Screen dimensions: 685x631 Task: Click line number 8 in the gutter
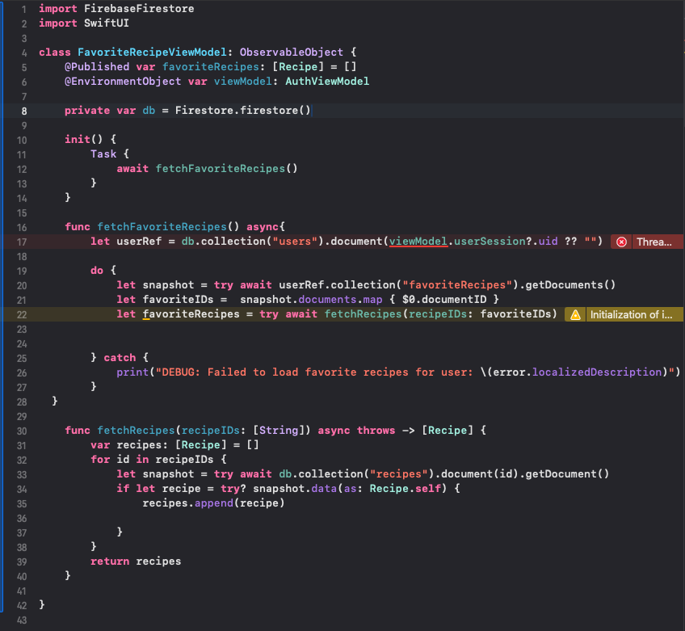tap(24, 111)
